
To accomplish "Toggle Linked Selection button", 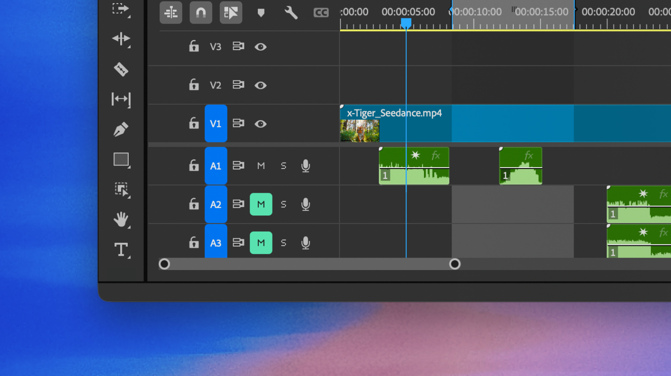I will [x=231, y=13].
